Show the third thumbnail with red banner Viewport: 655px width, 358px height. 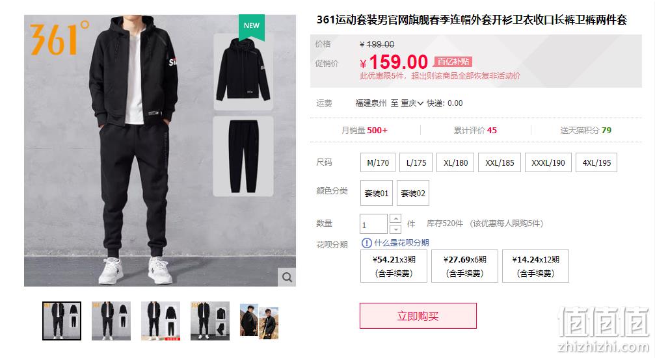tap(161, 321)
